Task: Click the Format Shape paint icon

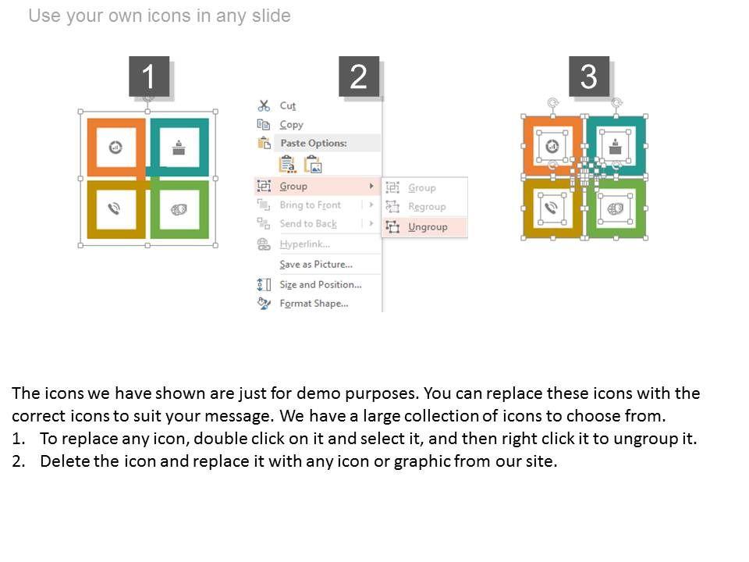Action: [264, 304]
